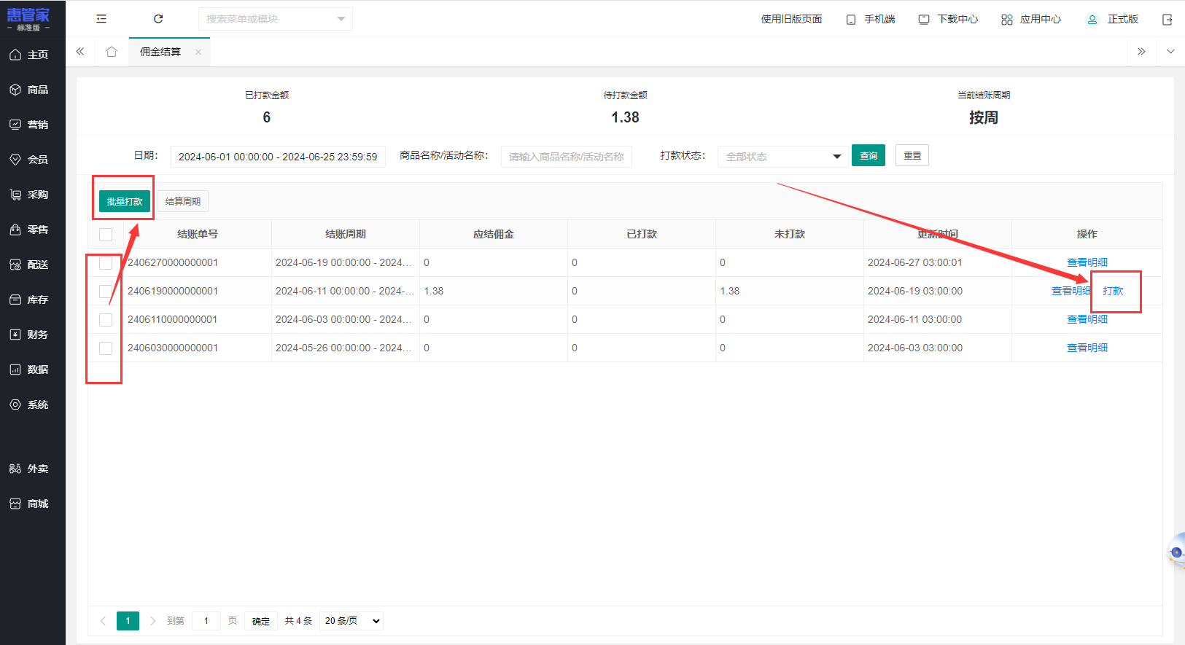This screenshot has width=1185, height=645.
Task: Open 下载中心 in the top bar
Action: (948, 19)
